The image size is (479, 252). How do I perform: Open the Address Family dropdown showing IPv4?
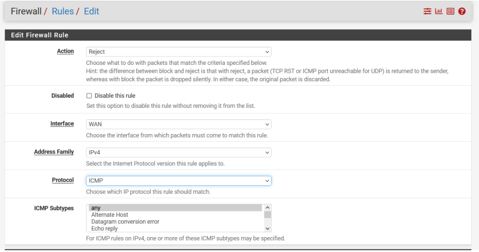(x=179, y=153)
